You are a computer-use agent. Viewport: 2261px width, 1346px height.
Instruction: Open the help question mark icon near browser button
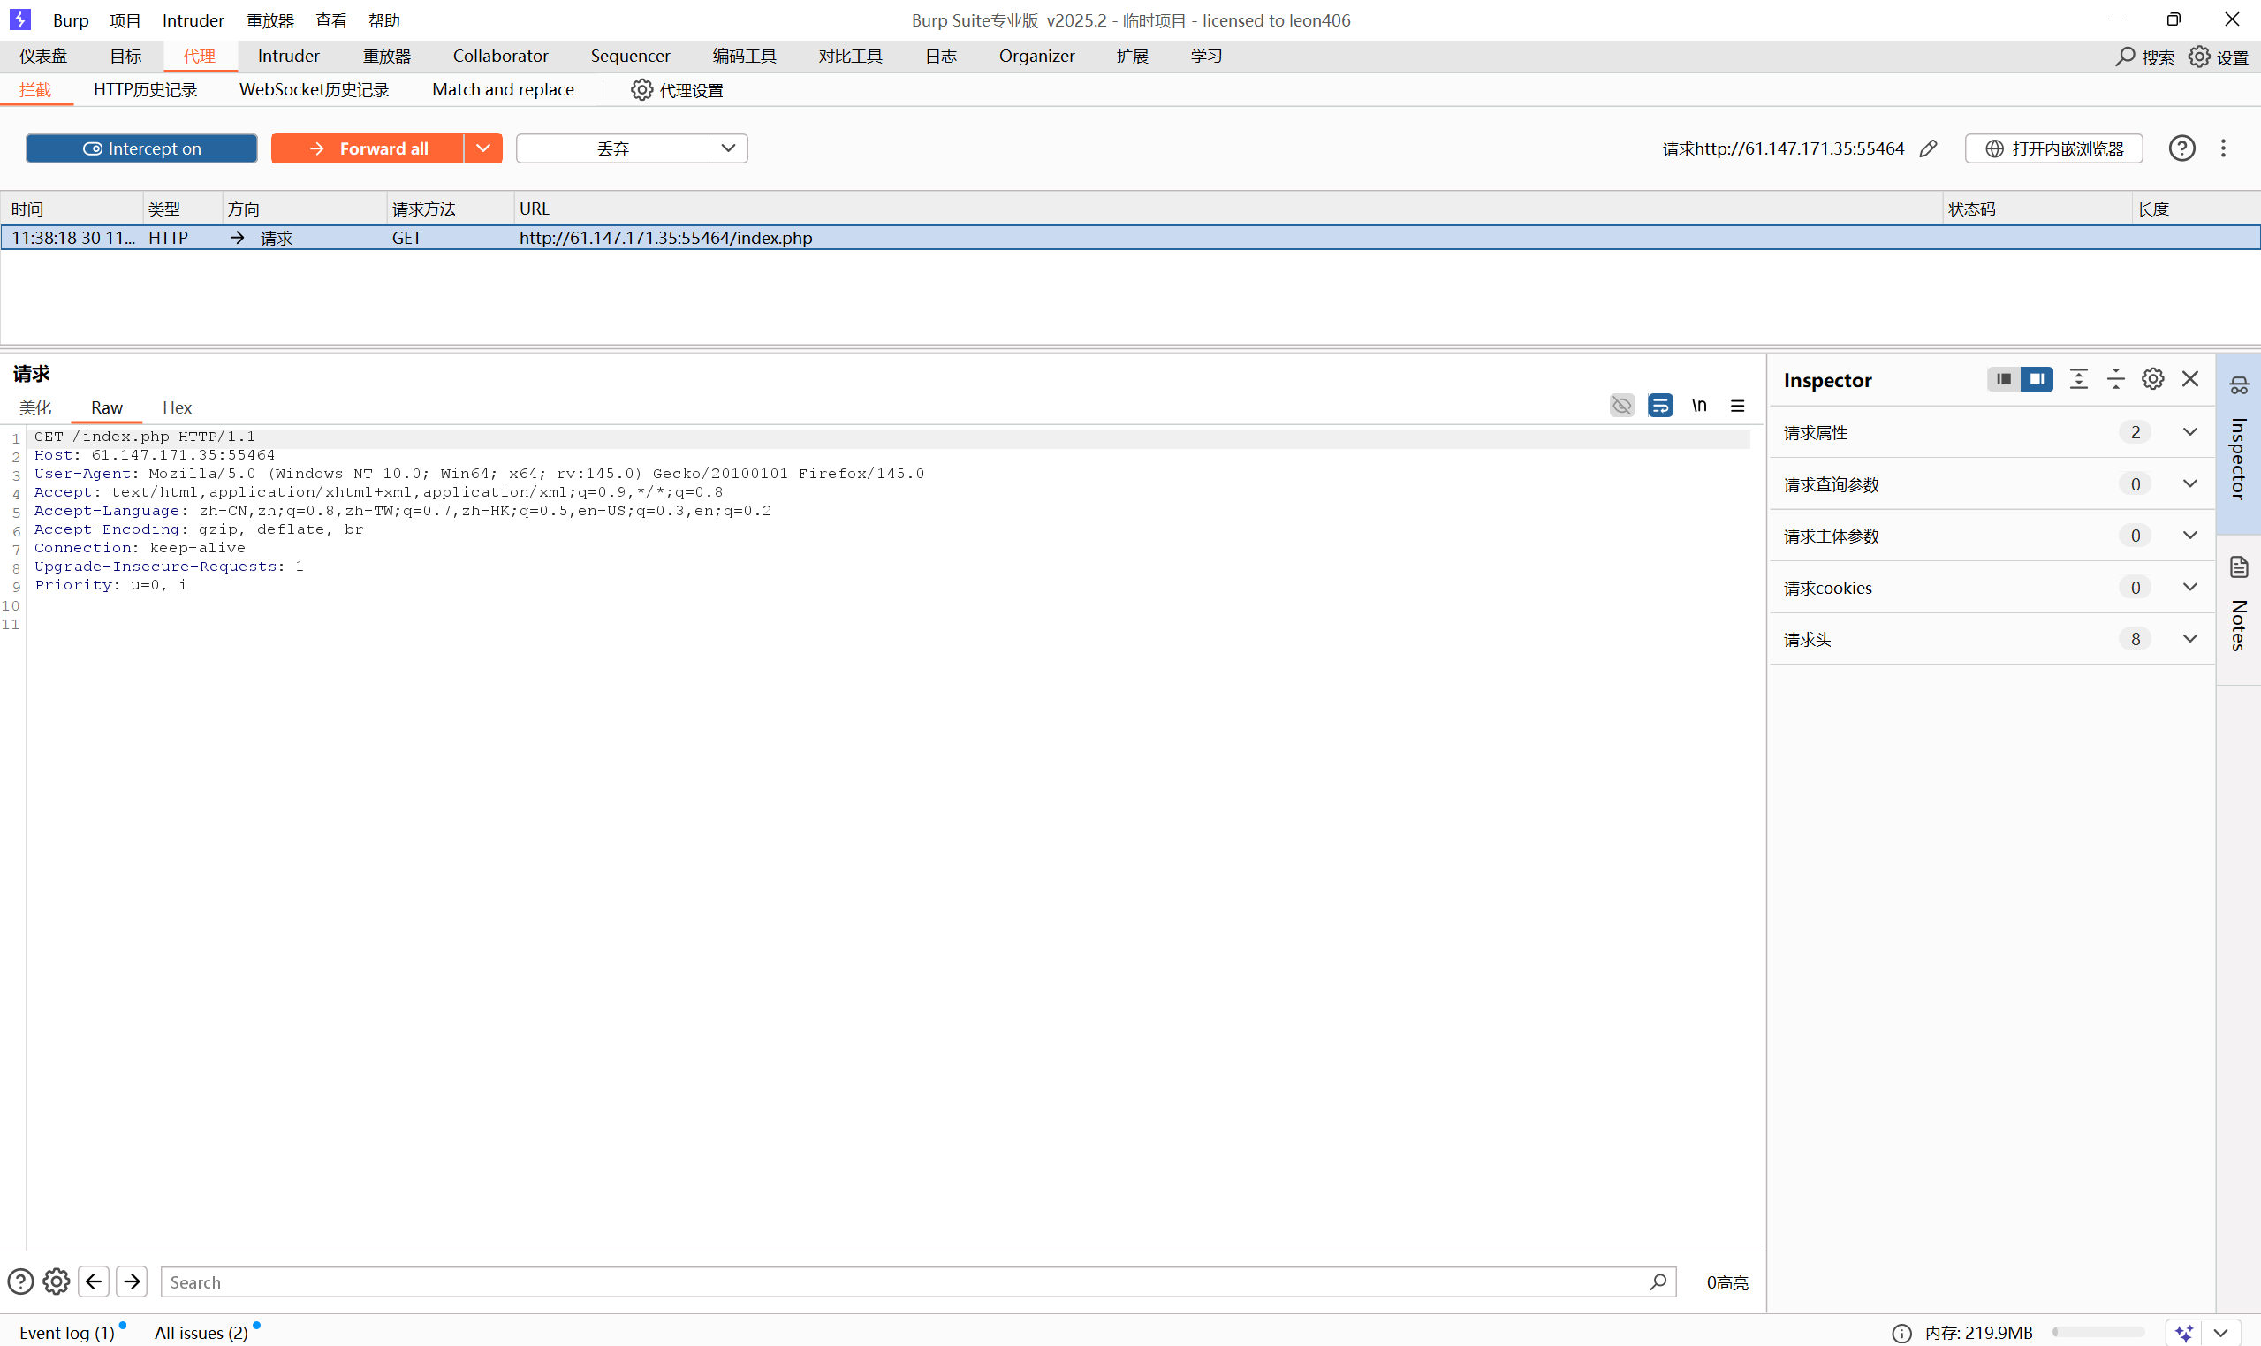(x=2181, y=148)
